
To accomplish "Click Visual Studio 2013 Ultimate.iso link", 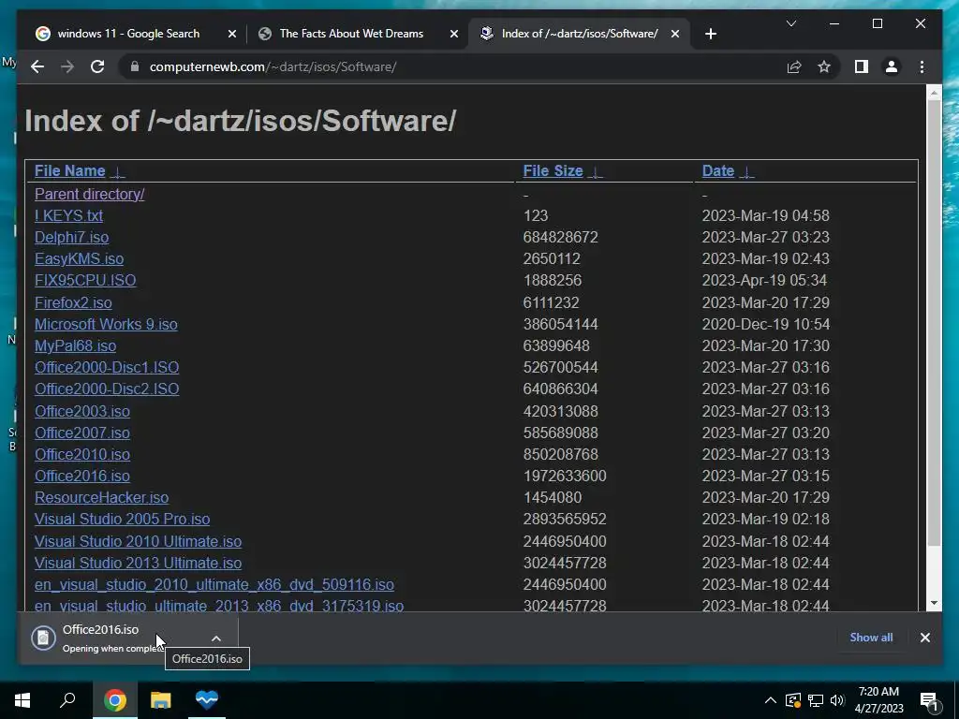I will click(138, 563).
